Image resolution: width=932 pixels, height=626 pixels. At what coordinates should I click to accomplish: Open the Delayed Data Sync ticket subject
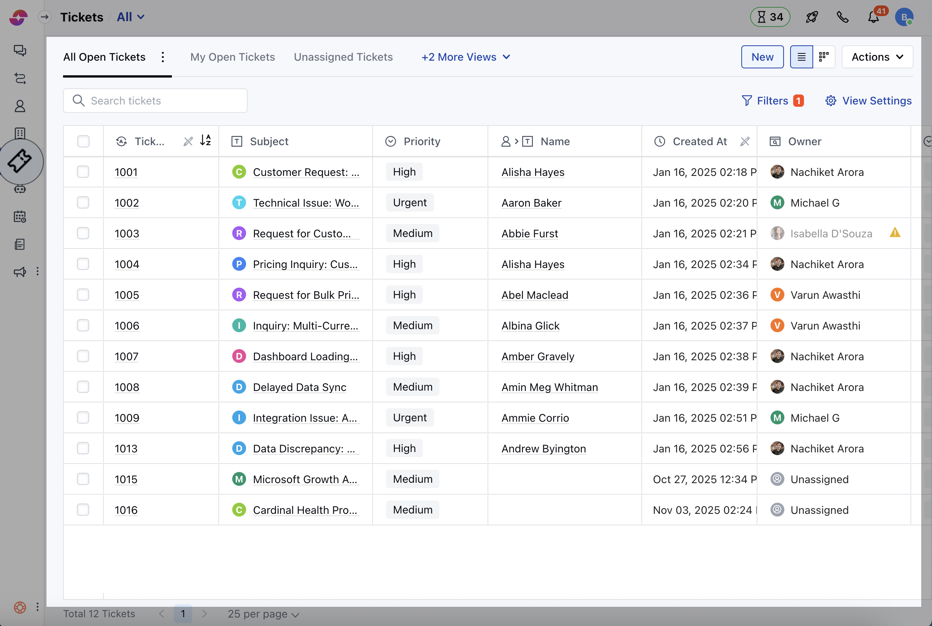coord(300,387)
